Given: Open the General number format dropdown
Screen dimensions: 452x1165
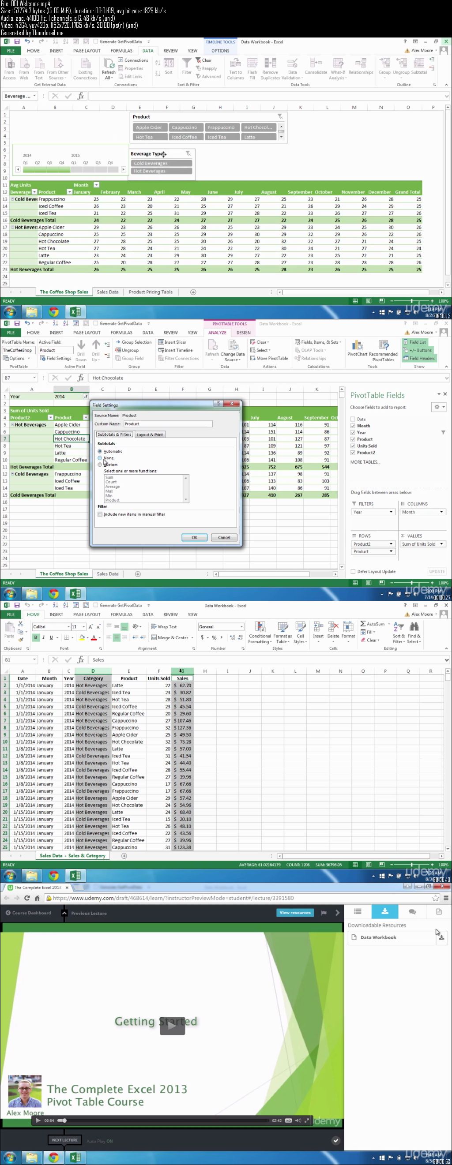Looking at the screenshot, I should click(x=241, y=627).
